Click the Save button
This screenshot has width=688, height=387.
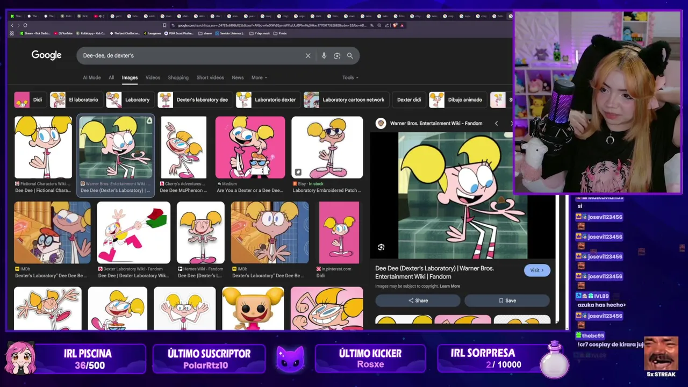[507, 300]
